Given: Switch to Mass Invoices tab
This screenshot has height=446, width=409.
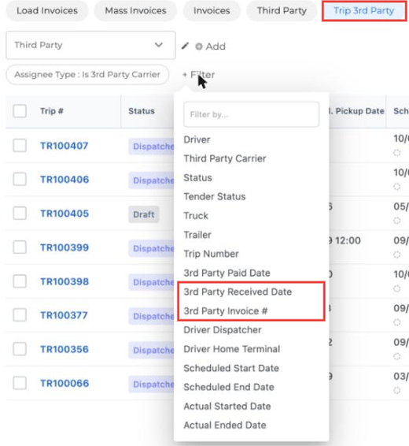Looking at the screenshot, I should [135, 11].
